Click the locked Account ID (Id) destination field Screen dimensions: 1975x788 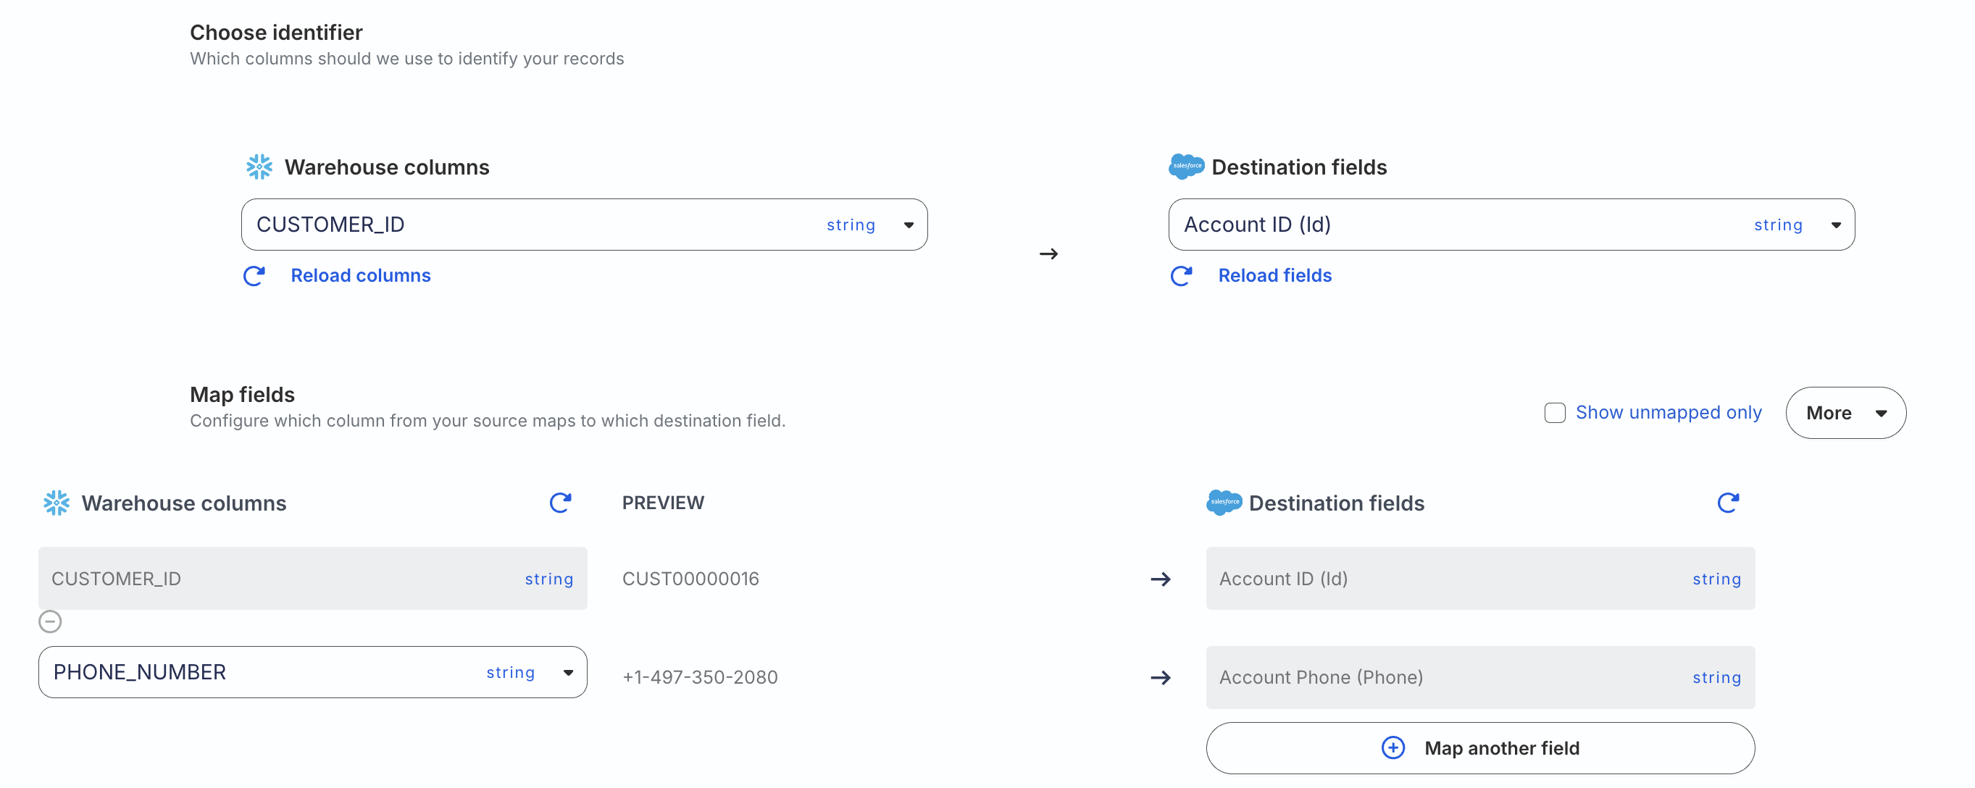(x=1479, y=579)
